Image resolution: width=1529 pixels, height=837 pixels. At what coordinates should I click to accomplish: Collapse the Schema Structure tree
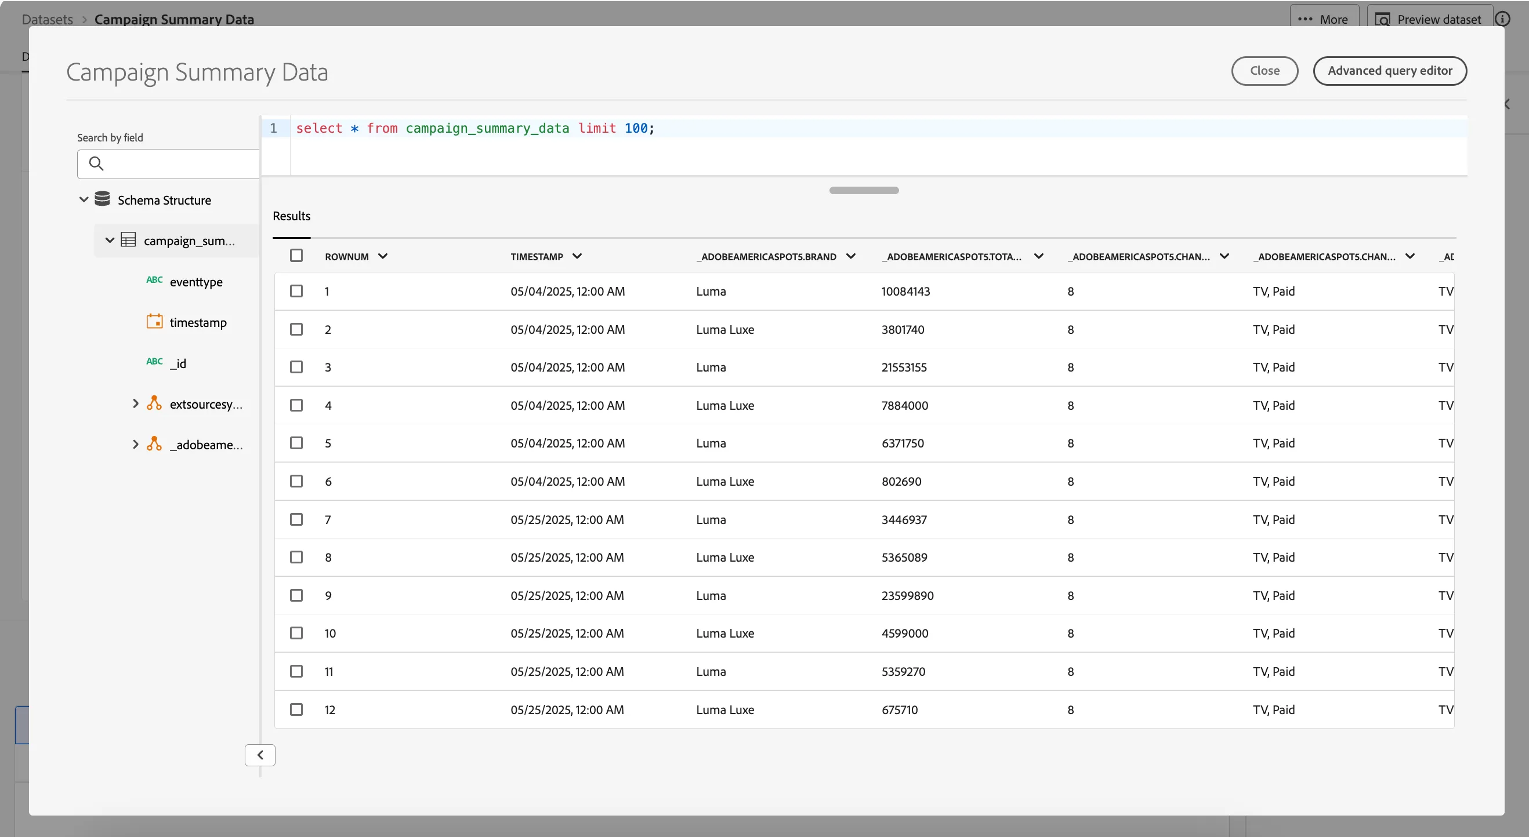(x=84, y=199)
